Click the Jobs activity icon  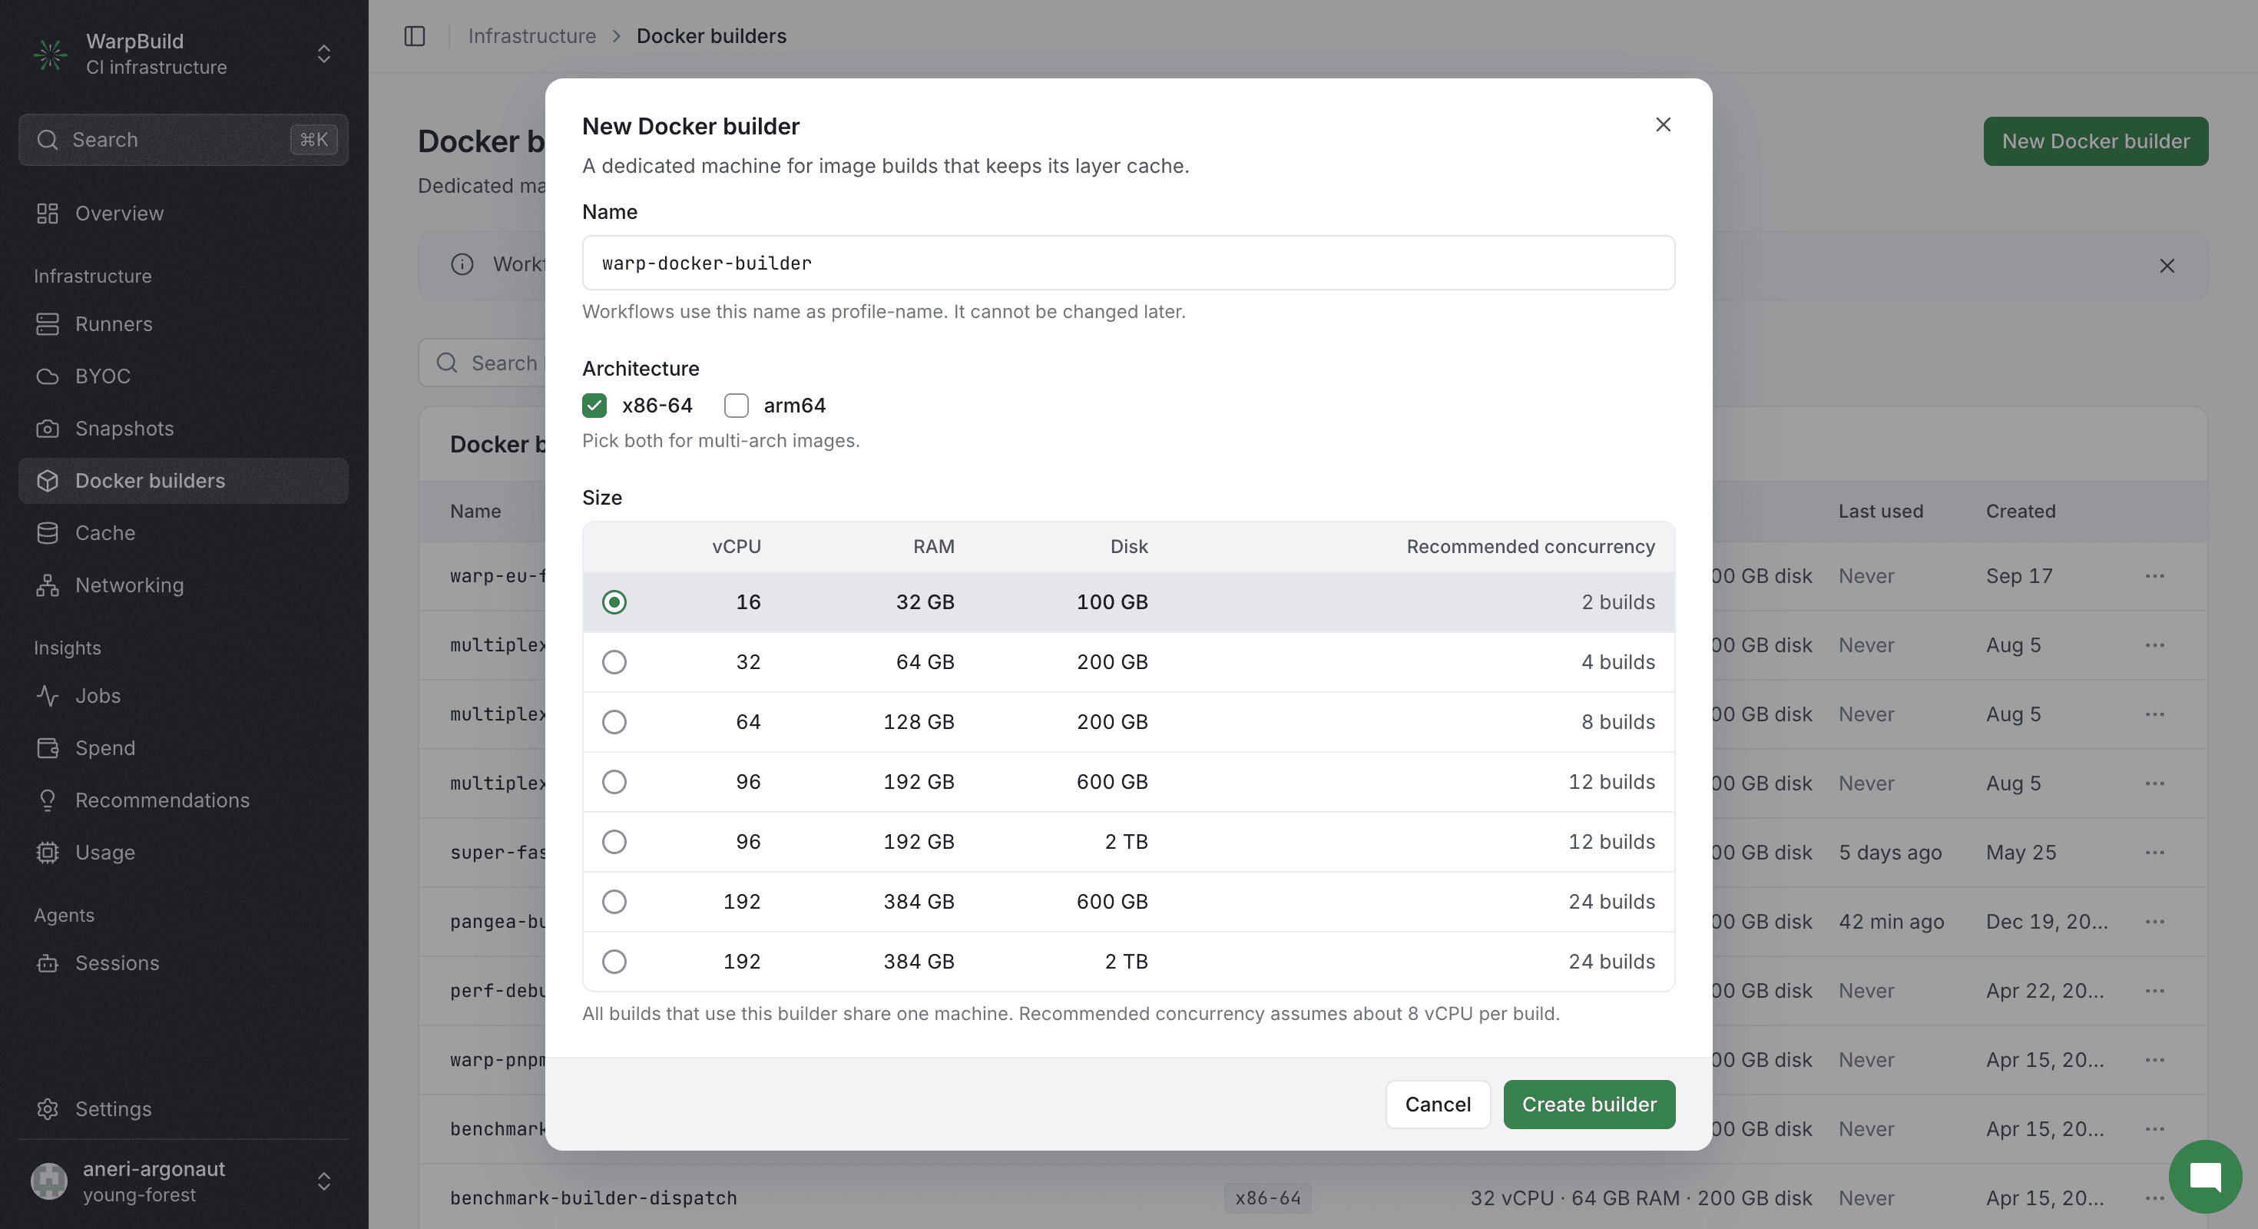48,695
